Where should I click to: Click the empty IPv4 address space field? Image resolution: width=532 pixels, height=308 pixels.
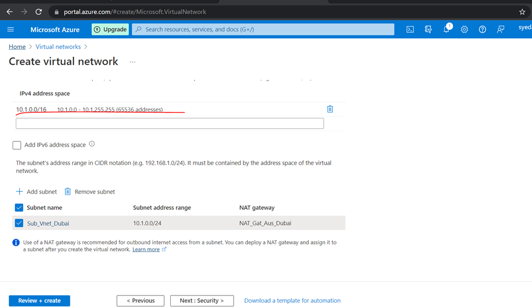click(170, 124)
